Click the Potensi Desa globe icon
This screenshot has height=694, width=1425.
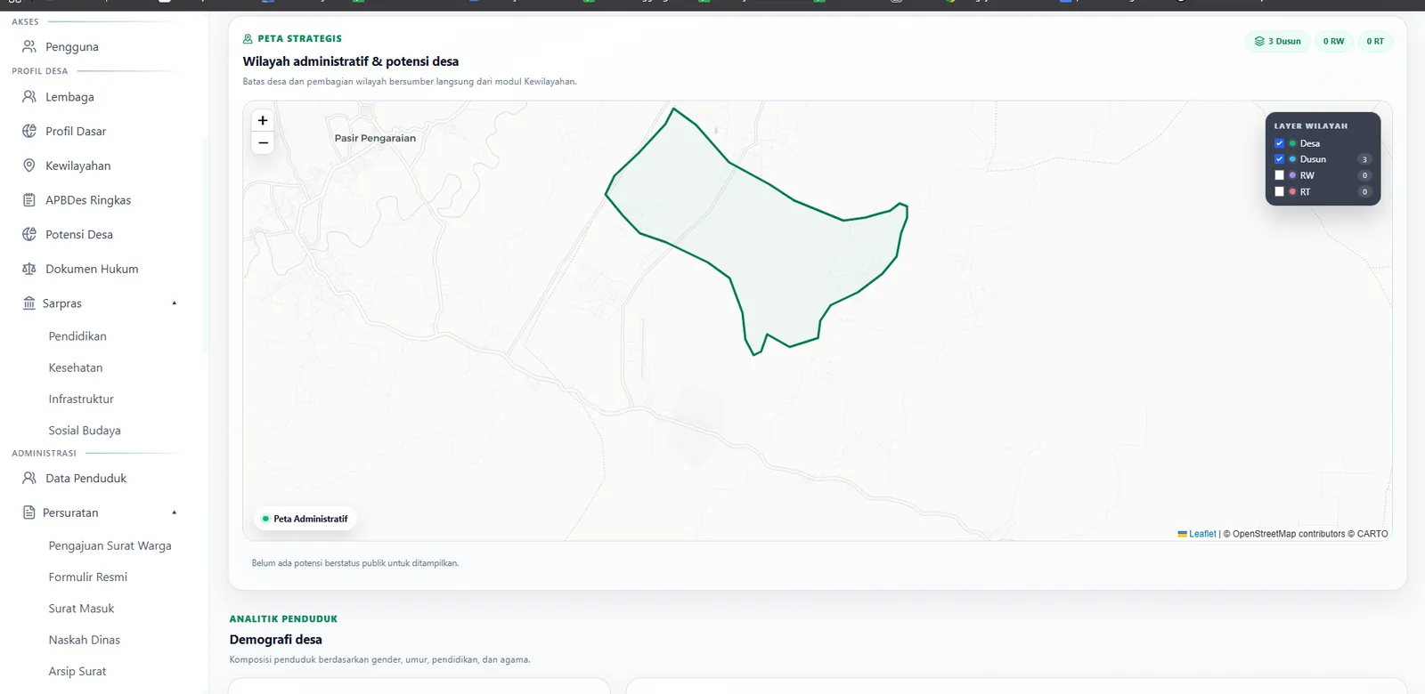point(29,234)
